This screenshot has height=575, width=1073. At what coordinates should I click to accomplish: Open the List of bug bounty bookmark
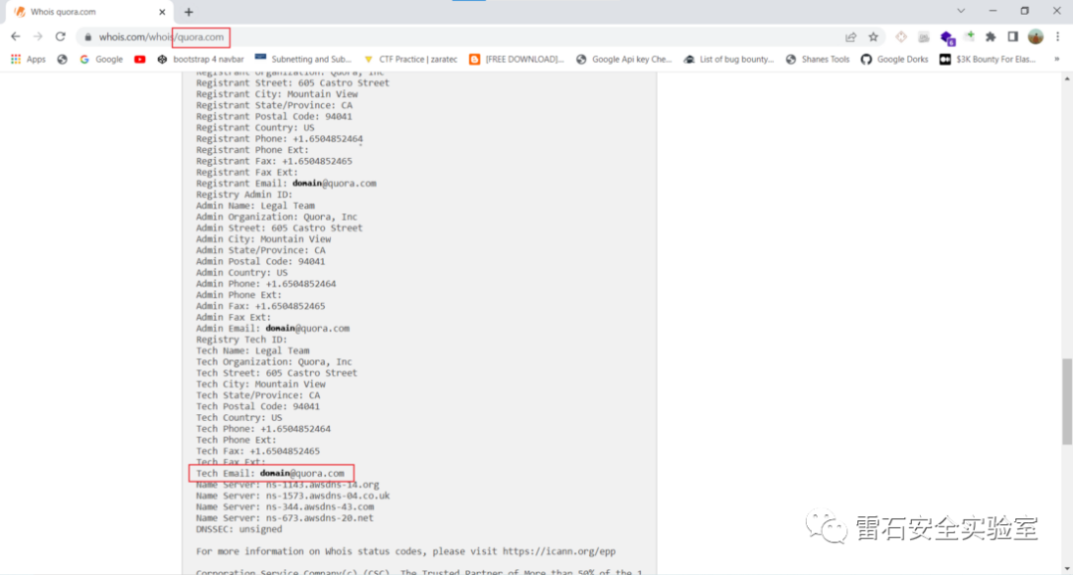[x=729, y=60]
